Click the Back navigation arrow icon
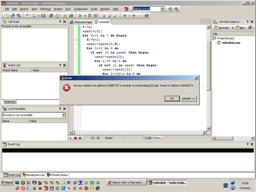The width and height of the screenshot is (256, 192). pyautogui.click(x=125, y=16)
